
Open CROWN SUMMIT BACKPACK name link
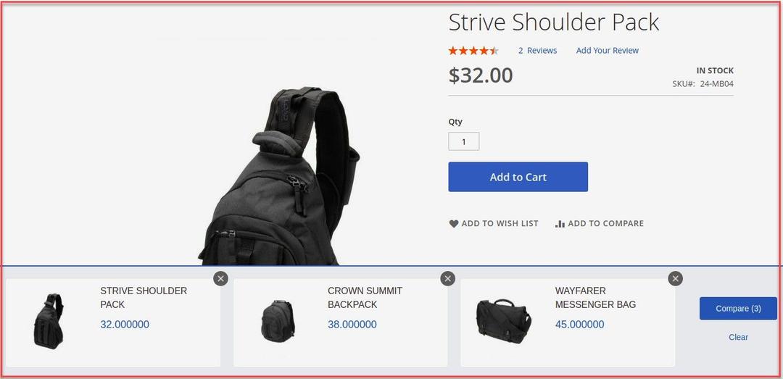(365, 298)
